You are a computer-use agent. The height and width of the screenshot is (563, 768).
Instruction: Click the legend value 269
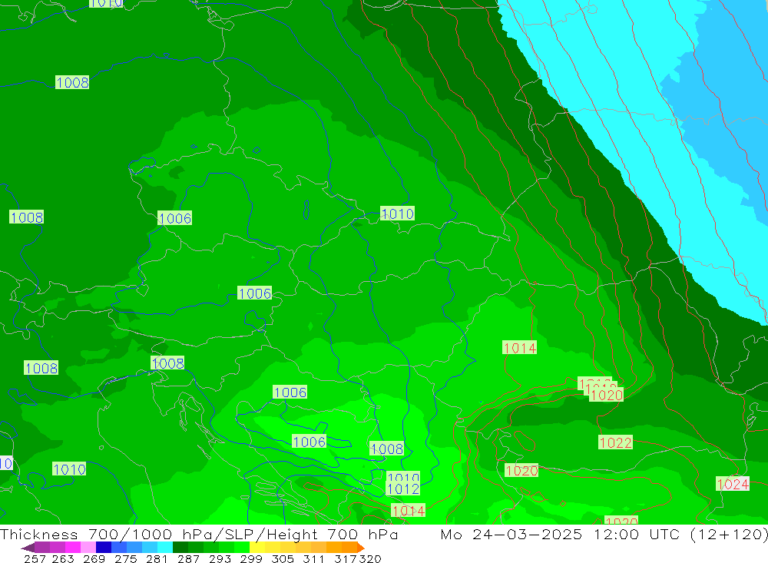[94, 558]
